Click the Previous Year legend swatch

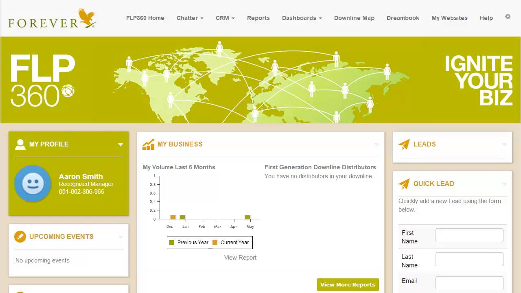172,243
